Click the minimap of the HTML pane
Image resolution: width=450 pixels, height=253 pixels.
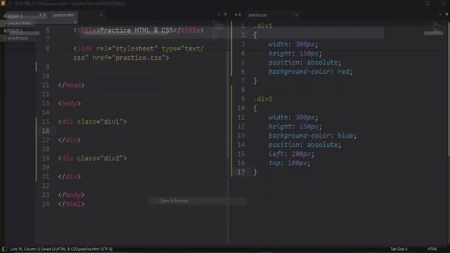(x=219, y=32)
